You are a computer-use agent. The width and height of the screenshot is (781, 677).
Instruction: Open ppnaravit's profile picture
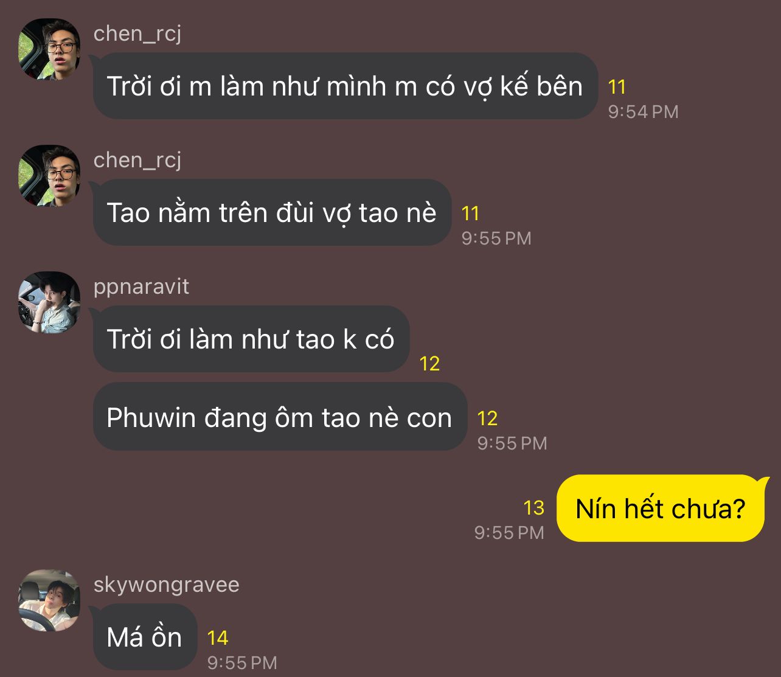[49, 302]
